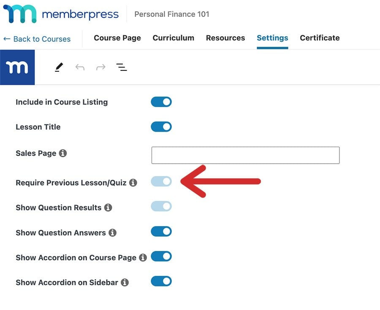
Task: Click the pencil edit icon in the toolbar
Action: pyautogui.click(x=59, y=67)
